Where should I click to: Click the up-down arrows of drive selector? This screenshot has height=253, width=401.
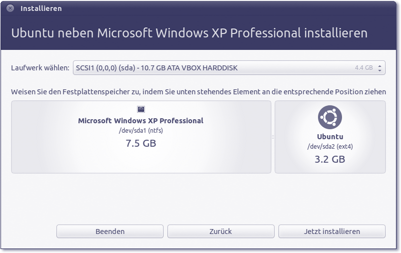(380, 68)
